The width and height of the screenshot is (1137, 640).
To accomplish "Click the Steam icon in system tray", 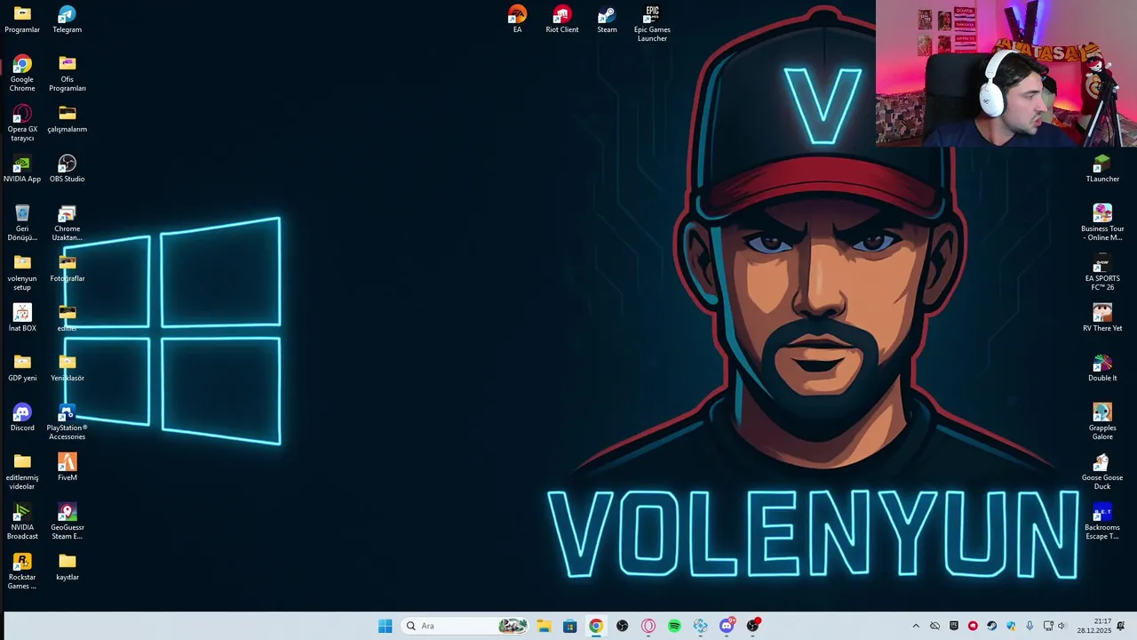I will [991, 626].
